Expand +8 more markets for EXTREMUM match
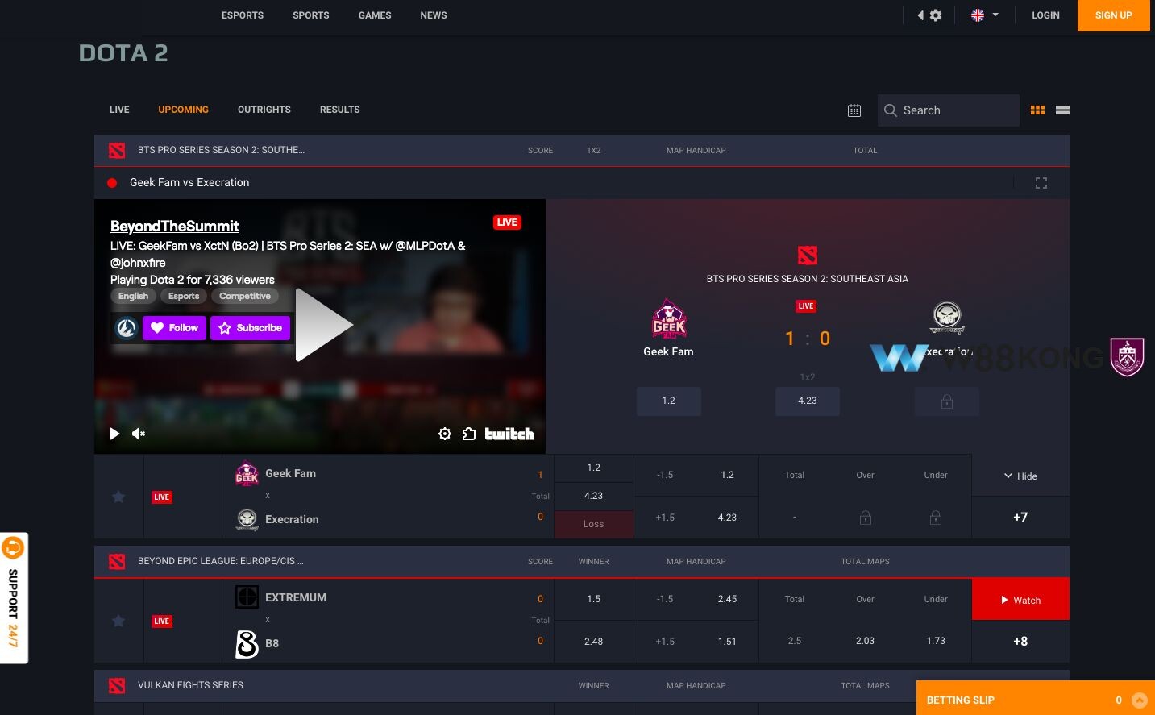Image resolution: width=1155 pixels, height=715 pixels. tap(1020, 642)
